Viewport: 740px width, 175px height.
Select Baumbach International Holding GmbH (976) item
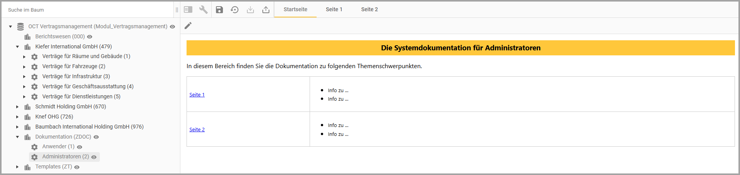click(89, 127)
